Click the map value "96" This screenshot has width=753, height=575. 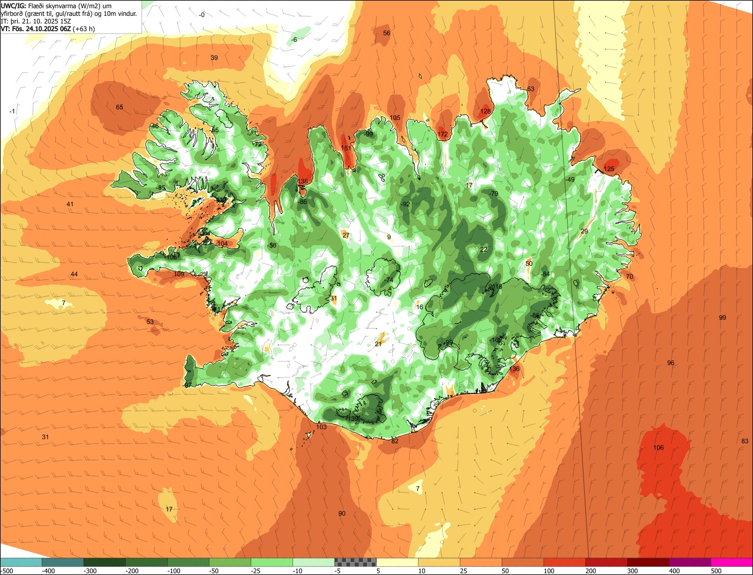point(671,363)
